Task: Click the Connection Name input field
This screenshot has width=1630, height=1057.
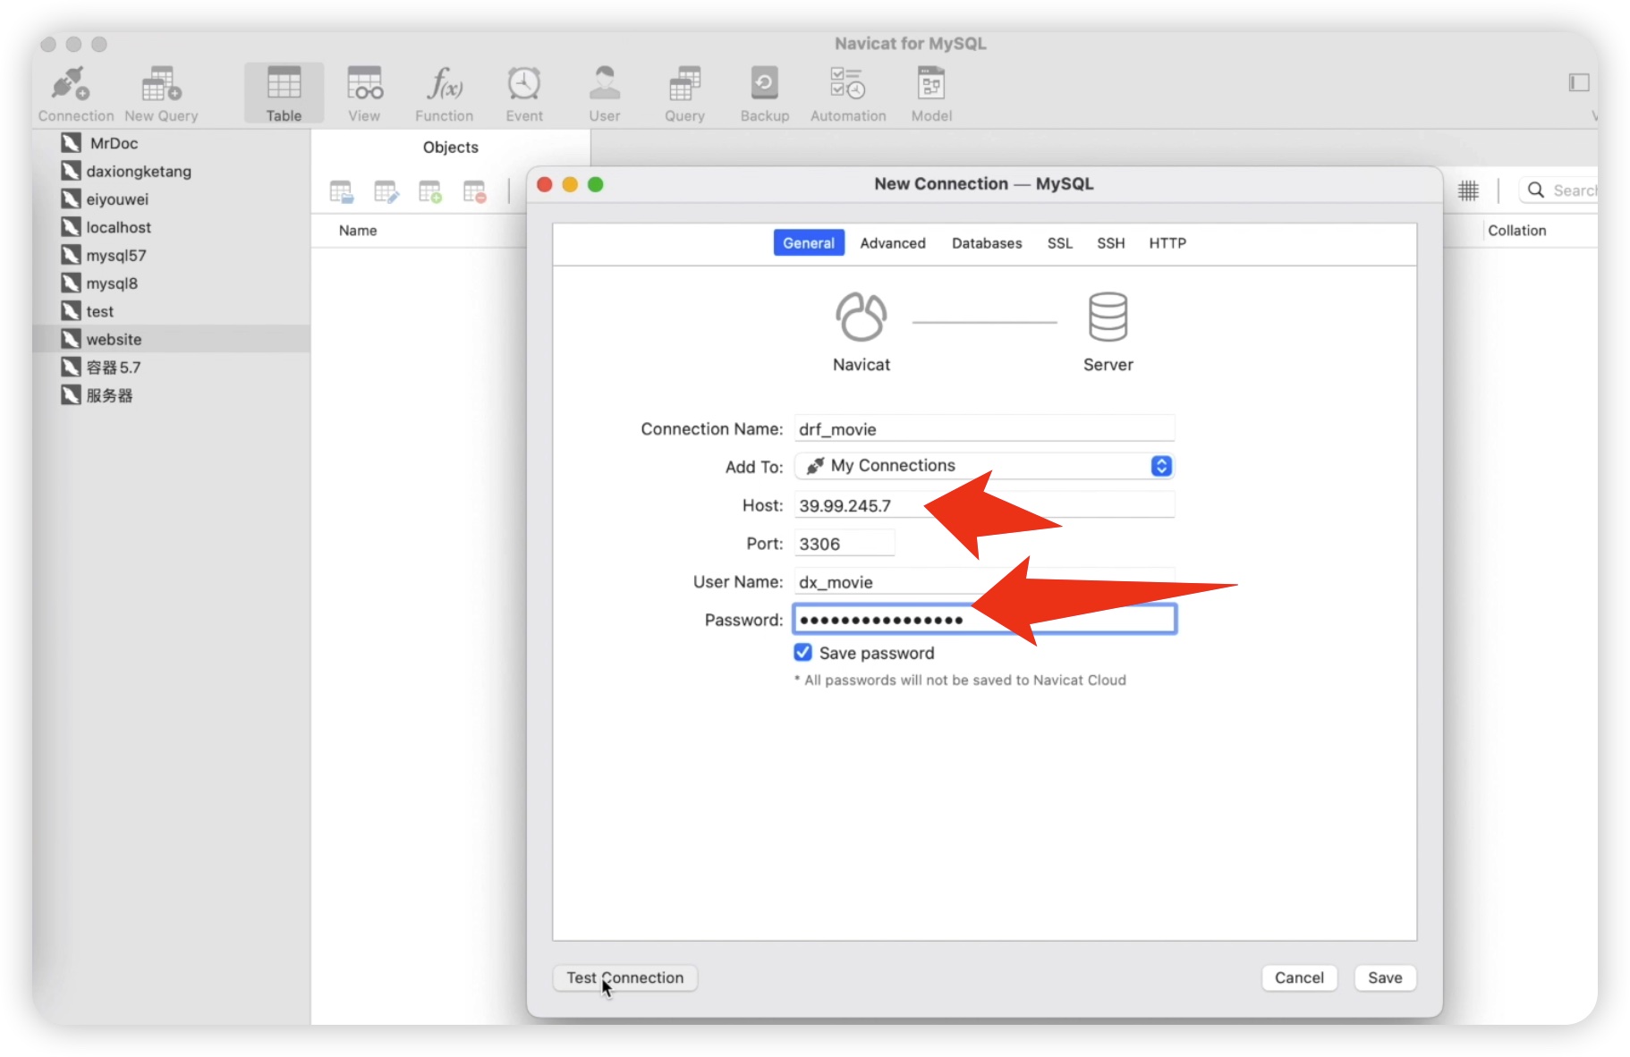Action: 984,429
